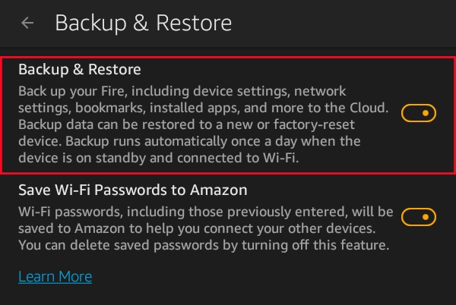The height and width of the screenshot is (305, 456).
Task: Follow the underlined Learn More hyperlink
Action: 55,276
